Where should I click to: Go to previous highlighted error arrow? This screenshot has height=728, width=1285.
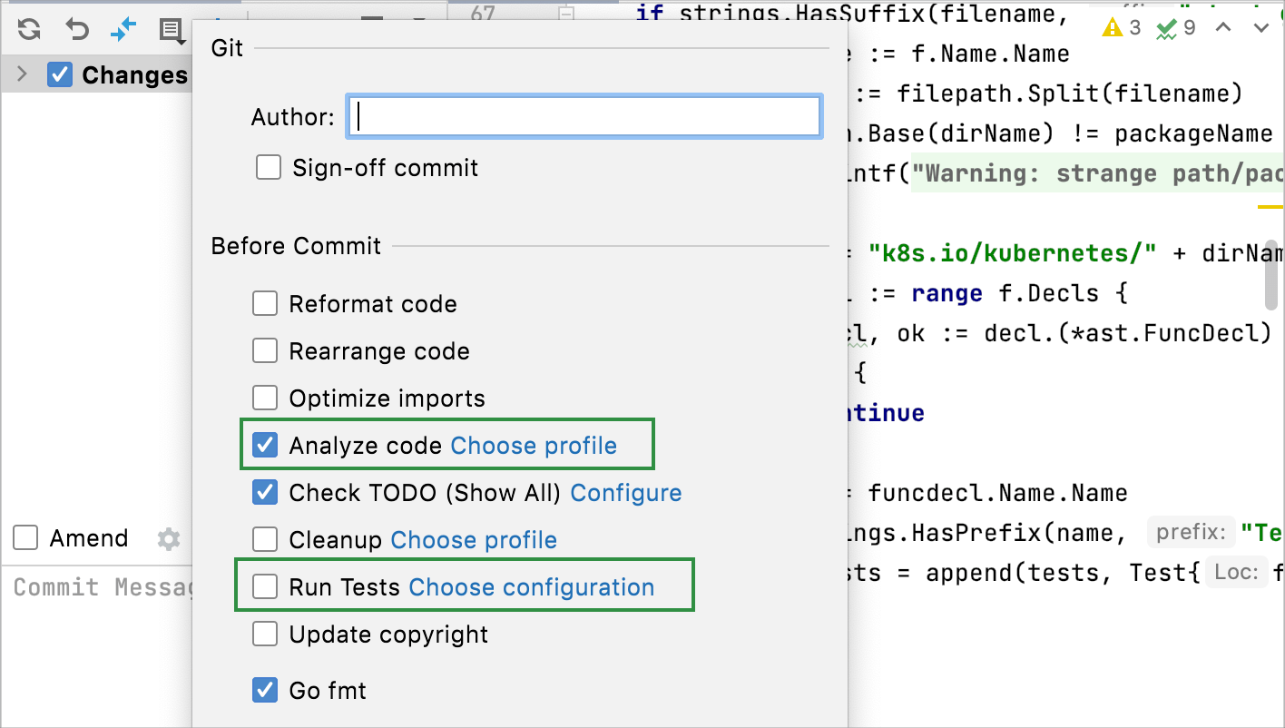1223,28
